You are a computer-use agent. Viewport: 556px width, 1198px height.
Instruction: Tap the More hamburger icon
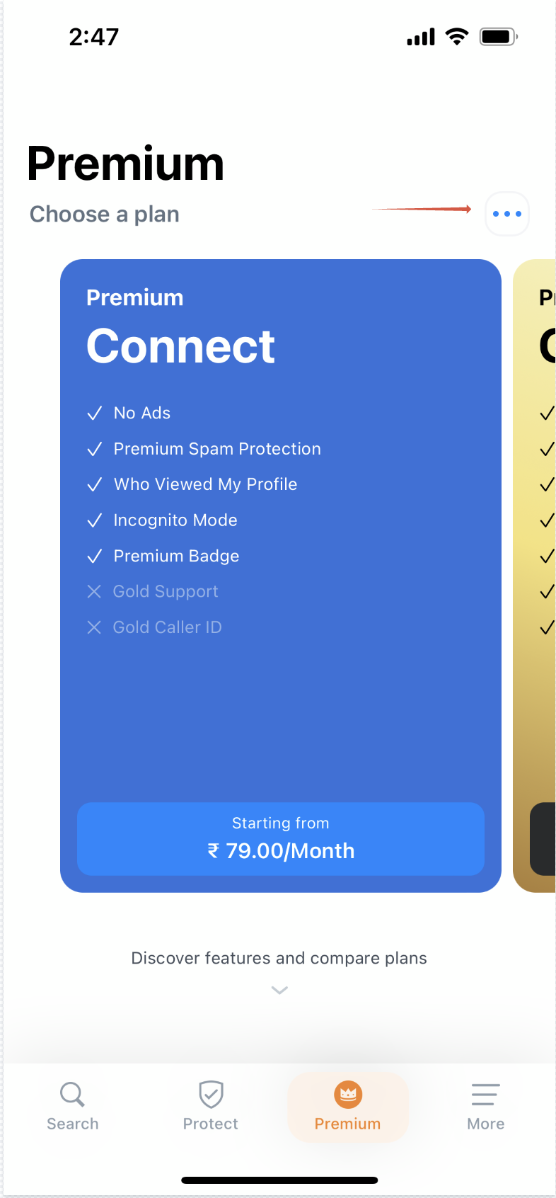click(x=486, y=1094)
